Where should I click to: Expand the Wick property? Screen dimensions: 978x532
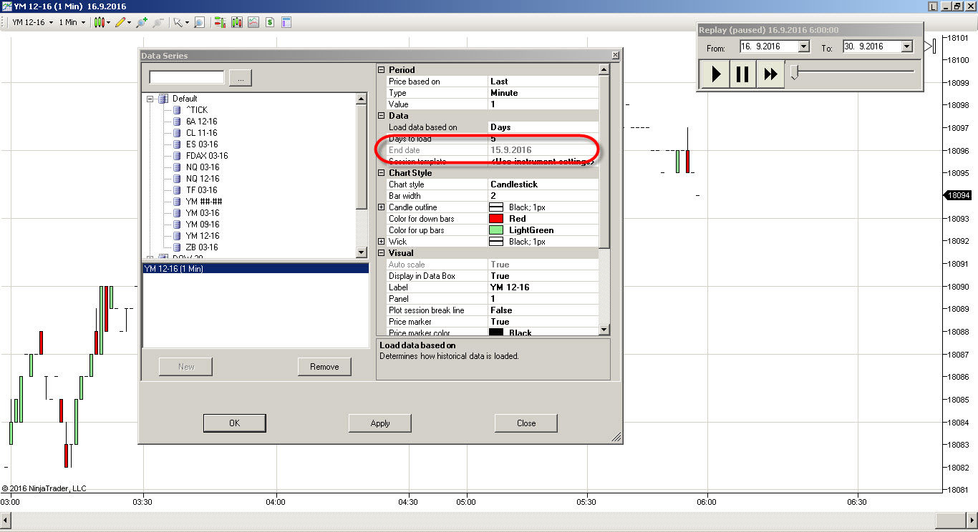pyautogui.click(x=381, y=242)
